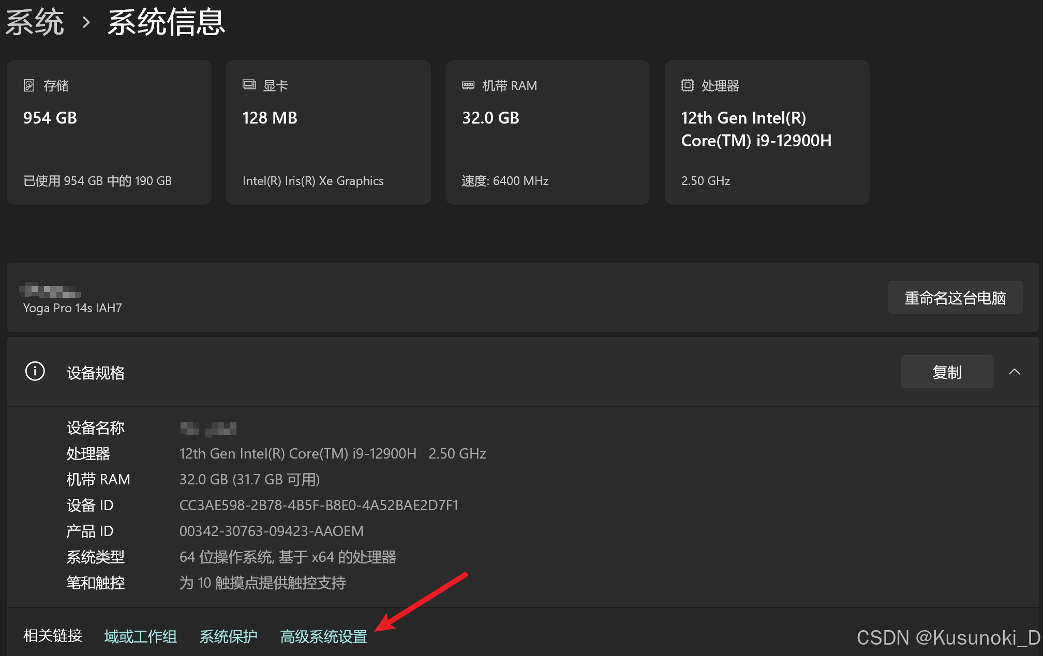This screenshot has height=656, width=1043.
Task: Click the storage disk icon
Action: point(29,85)
